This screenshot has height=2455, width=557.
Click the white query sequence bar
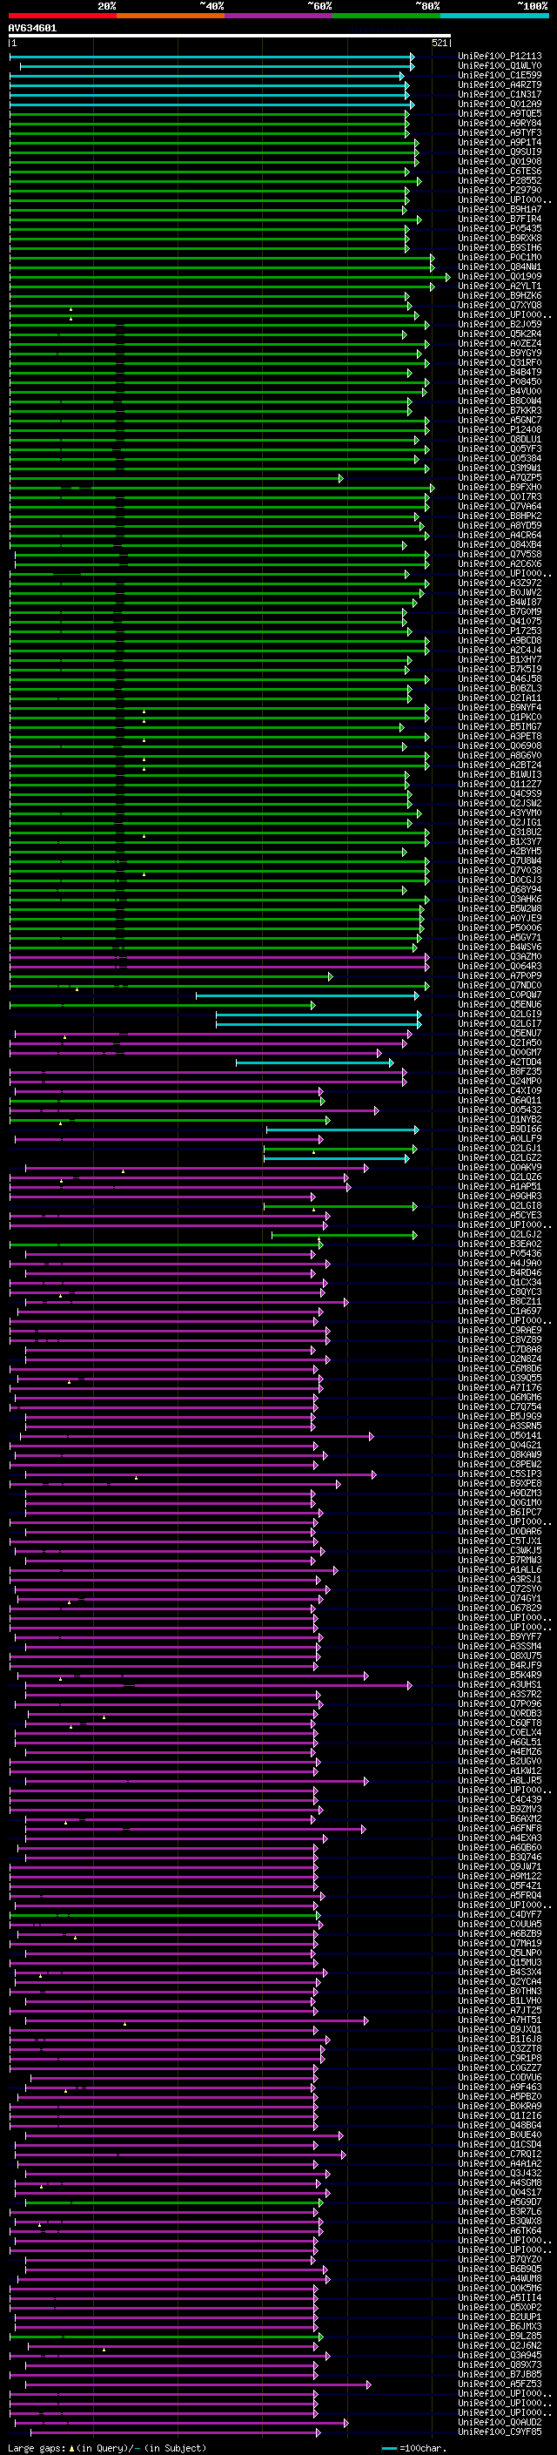[230, 37]
